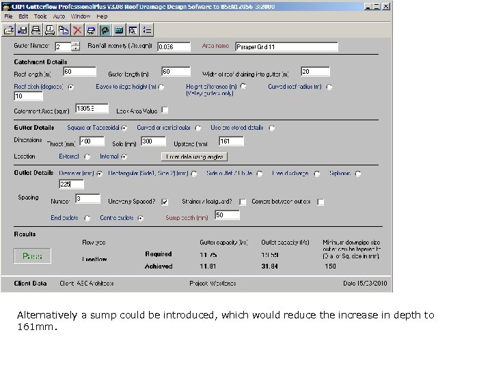Click the rain cloud toolbar icon
Screen dimensions: 492x369
click(105, 30)
